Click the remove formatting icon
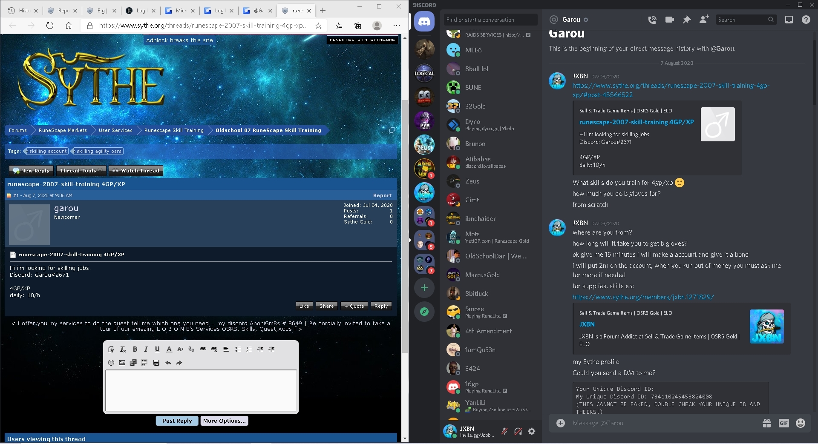The image size is (818, 444). [x=123, y=349]
